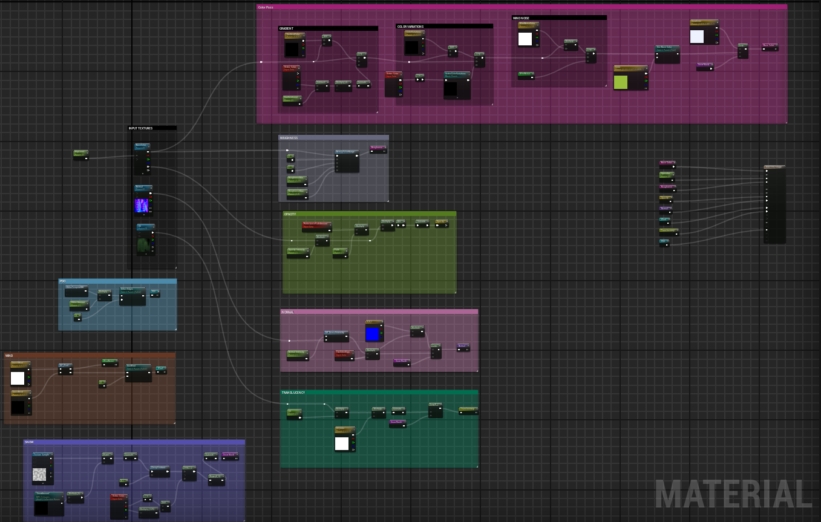Select the dark green foliage texture thumbnail

(x=143, y=245)
